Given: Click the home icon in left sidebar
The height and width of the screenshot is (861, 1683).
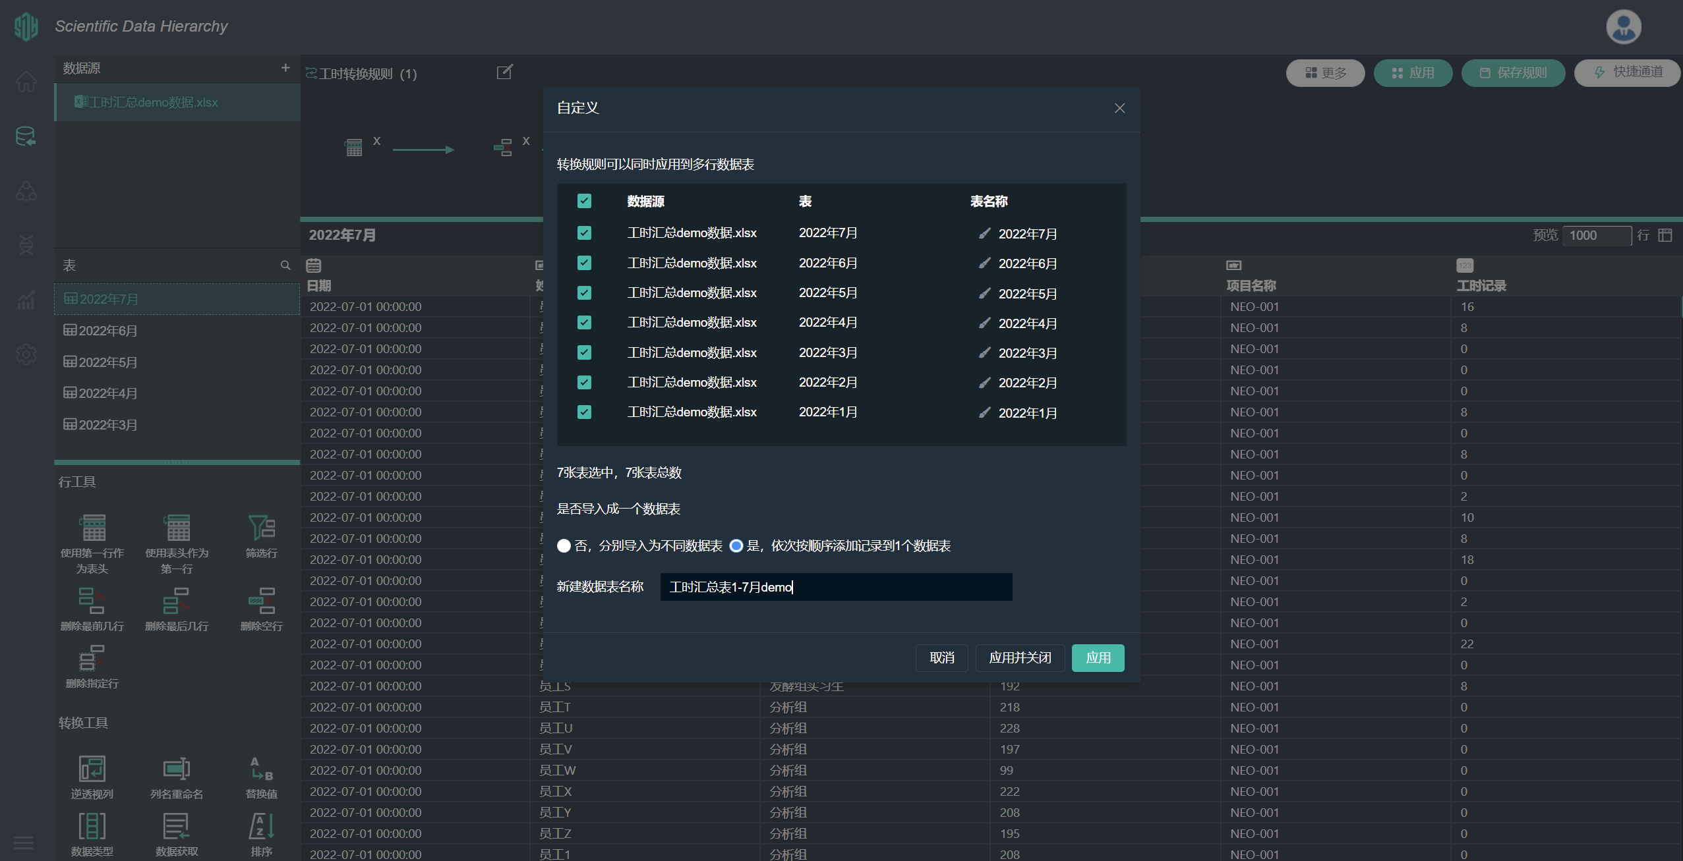Looking at the screenshot, I should [x=26, y=82].
